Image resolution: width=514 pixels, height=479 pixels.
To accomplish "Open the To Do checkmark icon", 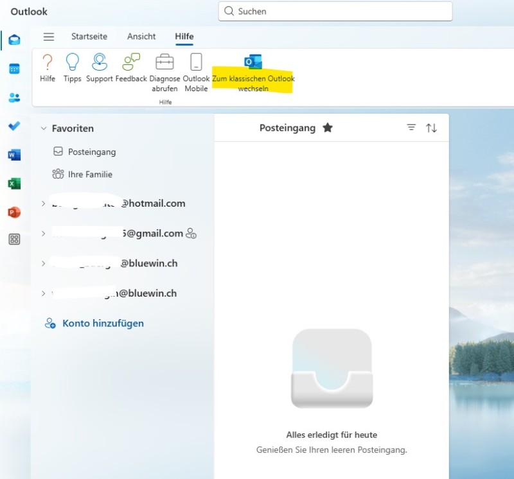I will (x=14, y=126).
